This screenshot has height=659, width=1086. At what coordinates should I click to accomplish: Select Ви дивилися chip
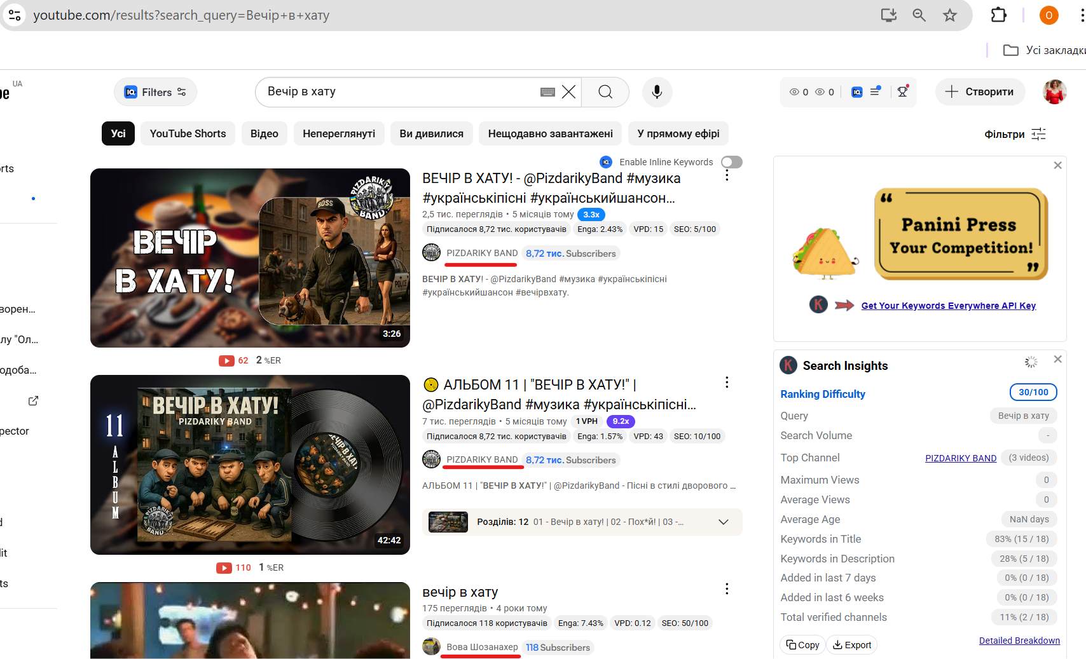(x=432, y=133)
